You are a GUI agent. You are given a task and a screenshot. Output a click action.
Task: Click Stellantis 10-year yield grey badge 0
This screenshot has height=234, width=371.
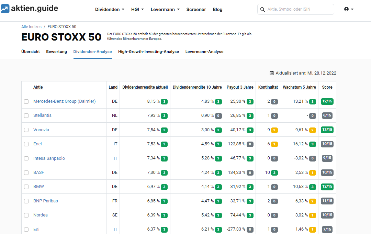point(218,116)
